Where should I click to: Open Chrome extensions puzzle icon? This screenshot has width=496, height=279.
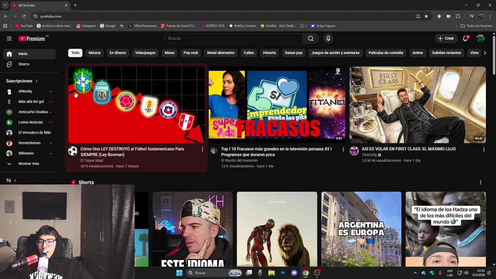coord(458,16)
